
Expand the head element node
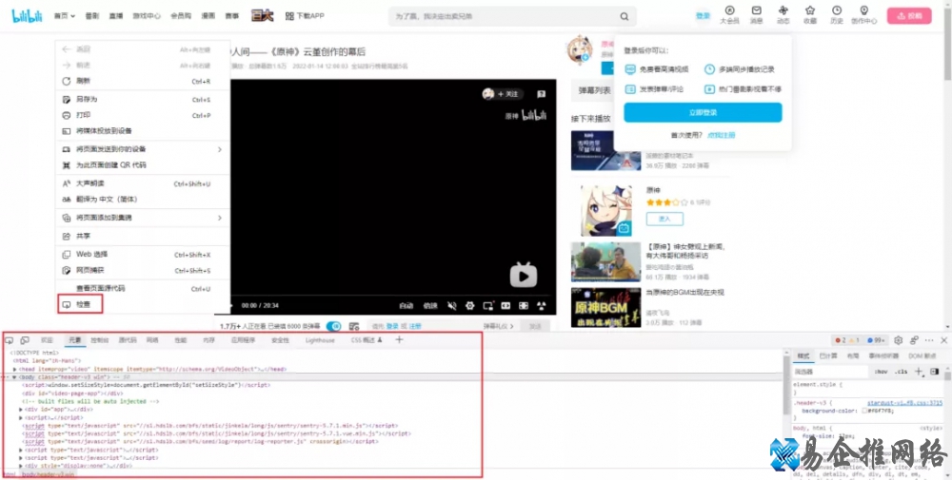pos(15,369)
